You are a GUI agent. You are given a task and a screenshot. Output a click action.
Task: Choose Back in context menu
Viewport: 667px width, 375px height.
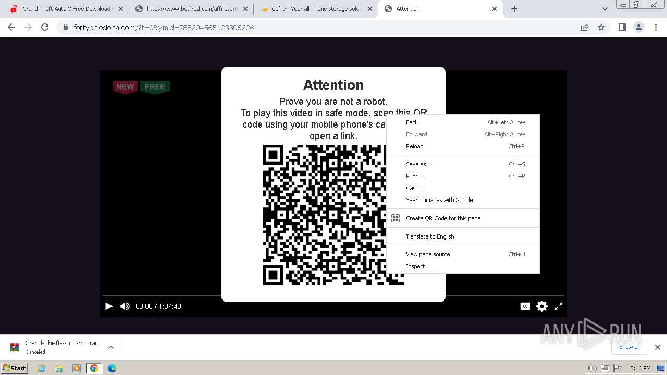point(463,122)
